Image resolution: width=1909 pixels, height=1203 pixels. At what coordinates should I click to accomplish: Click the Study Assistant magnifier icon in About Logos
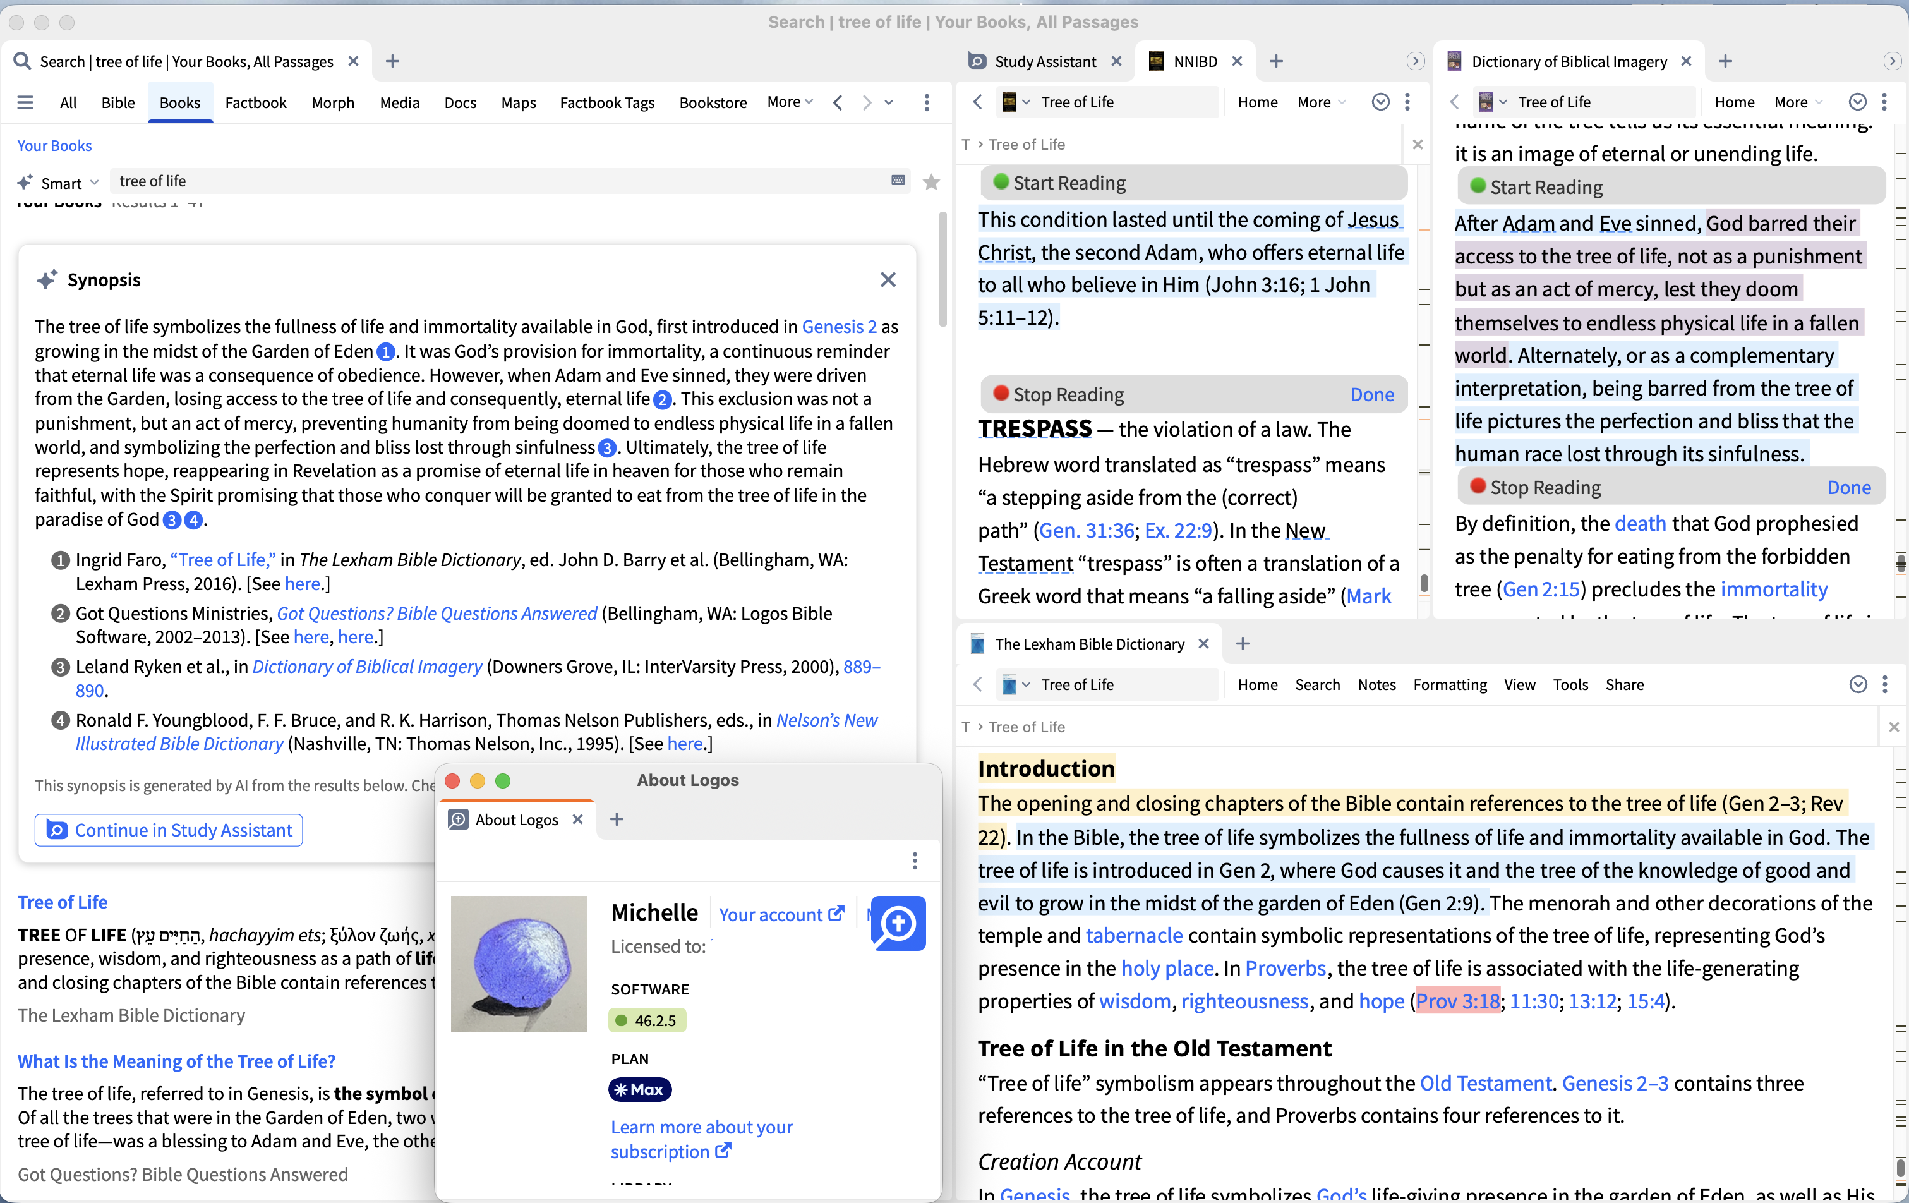pos(898,923)
